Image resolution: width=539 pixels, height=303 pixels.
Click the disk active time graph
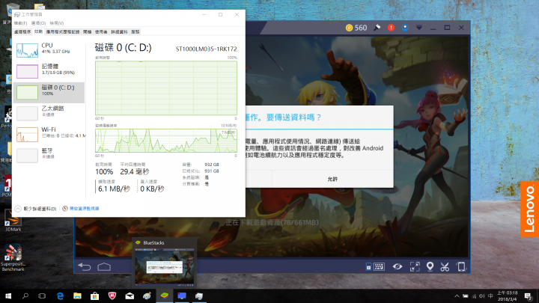click(166, 88)
